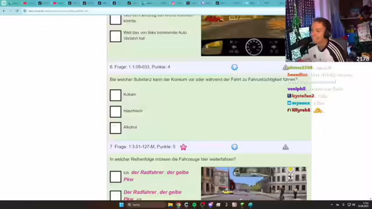Switch to the second YouTube browser tab
The height and width of the screenshot is (209, 372).
[58, 3]
